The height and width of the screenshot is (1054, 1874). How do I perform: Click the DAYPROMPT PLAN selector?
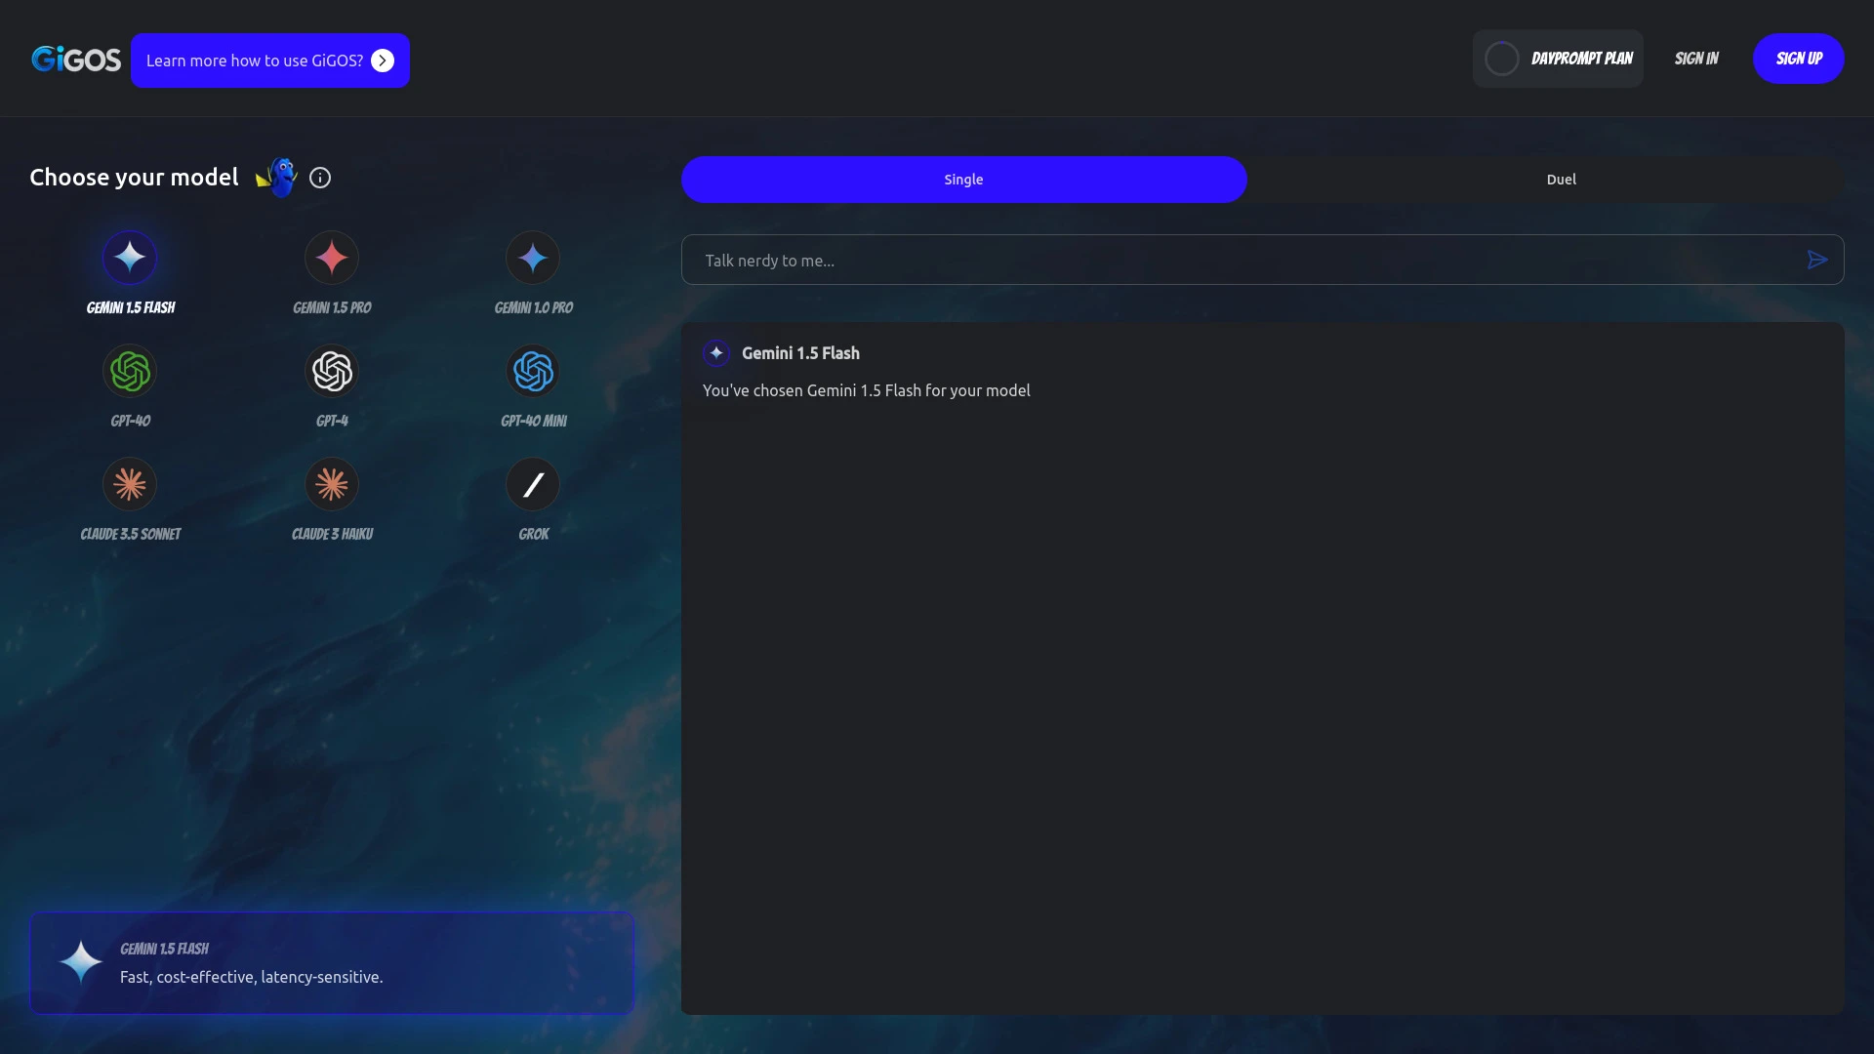coord(1558,59)
